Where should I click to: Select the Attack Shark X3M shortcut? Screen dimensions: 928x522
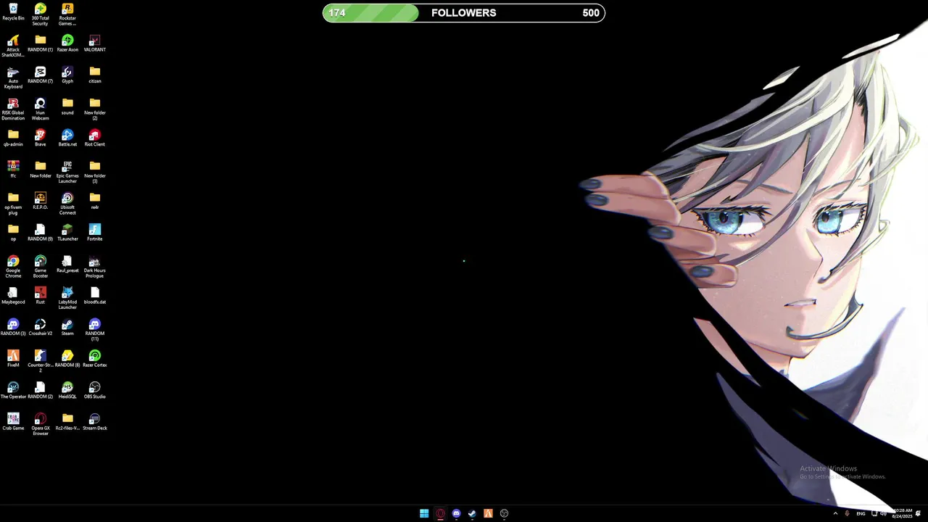pyautogui.click(x=13, y=46)
